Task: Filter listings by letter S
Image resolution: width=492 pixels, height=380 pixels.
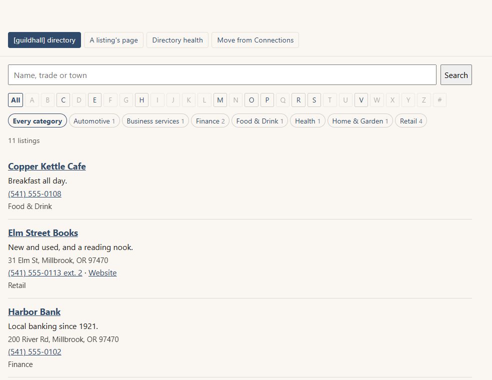Action: (314, 100)
